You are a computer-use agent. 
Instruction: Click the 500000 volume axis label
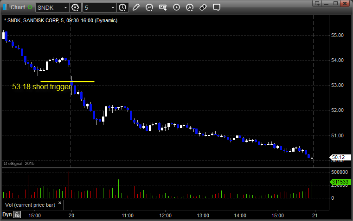[340, 172]
